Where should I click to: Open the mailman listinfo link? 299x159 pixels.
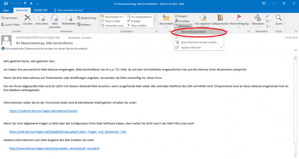tap(43, 111)
